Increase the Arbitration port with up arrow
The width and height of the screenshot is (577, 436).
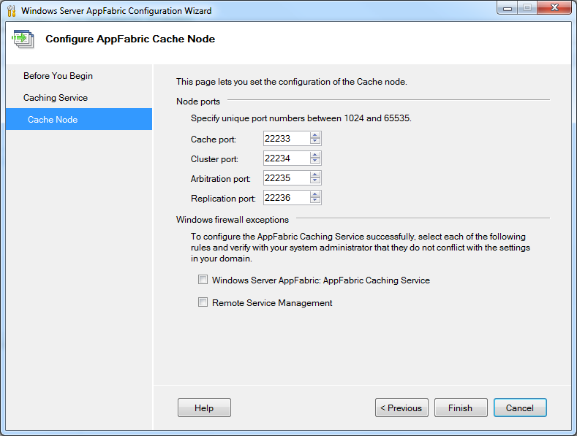314,175
